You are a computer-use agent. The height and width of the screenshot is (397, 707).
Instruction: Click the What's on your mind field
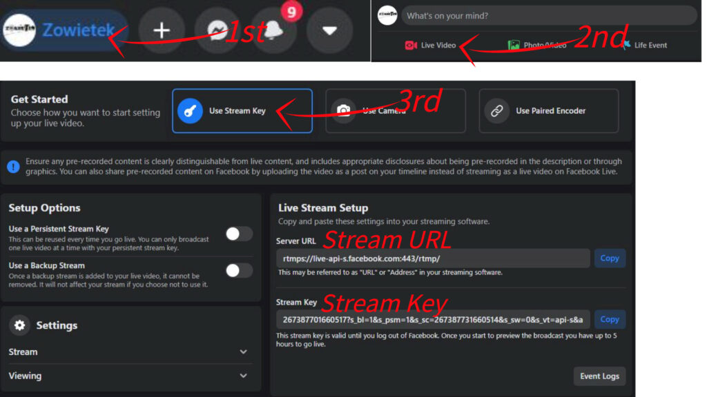pos(549,16)
